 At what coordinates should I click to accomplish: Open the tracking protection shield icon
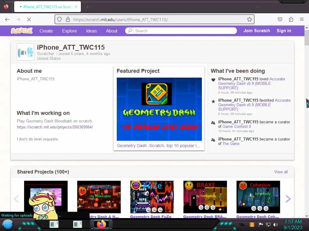[59, 19]
